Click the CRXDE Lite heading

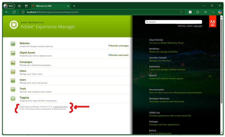coord(154,113)
